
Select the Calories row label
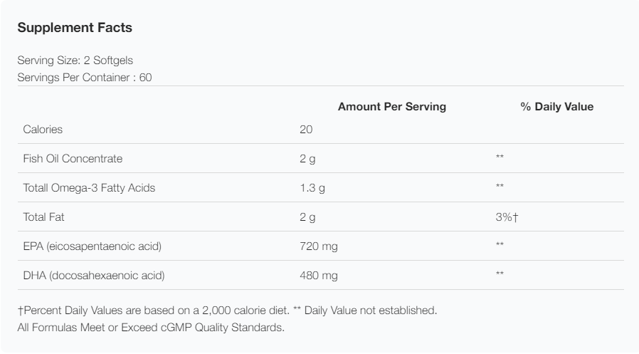(x=43, y=130)
